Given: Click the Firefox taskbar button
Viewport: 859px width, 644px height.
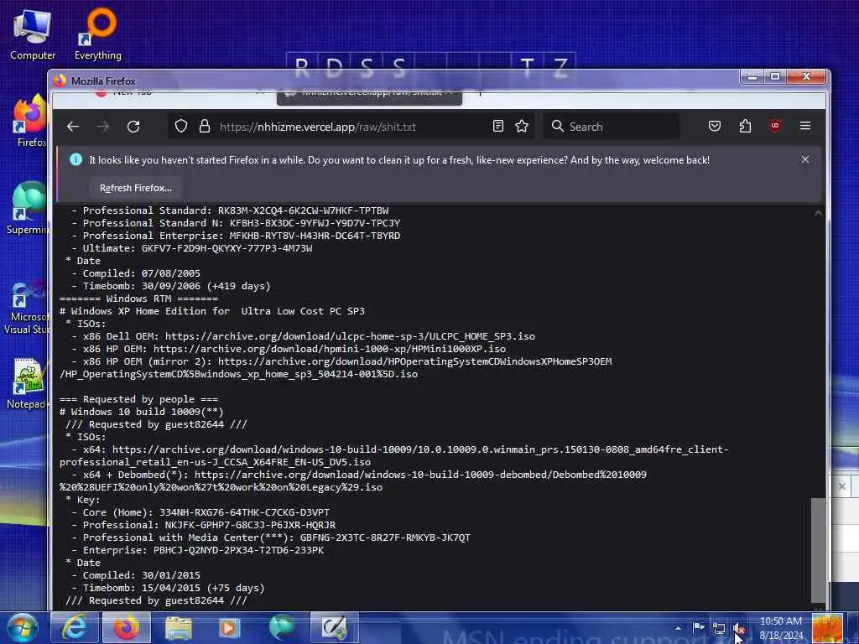Looking at the screenshot, I should (x=127, y=627).
